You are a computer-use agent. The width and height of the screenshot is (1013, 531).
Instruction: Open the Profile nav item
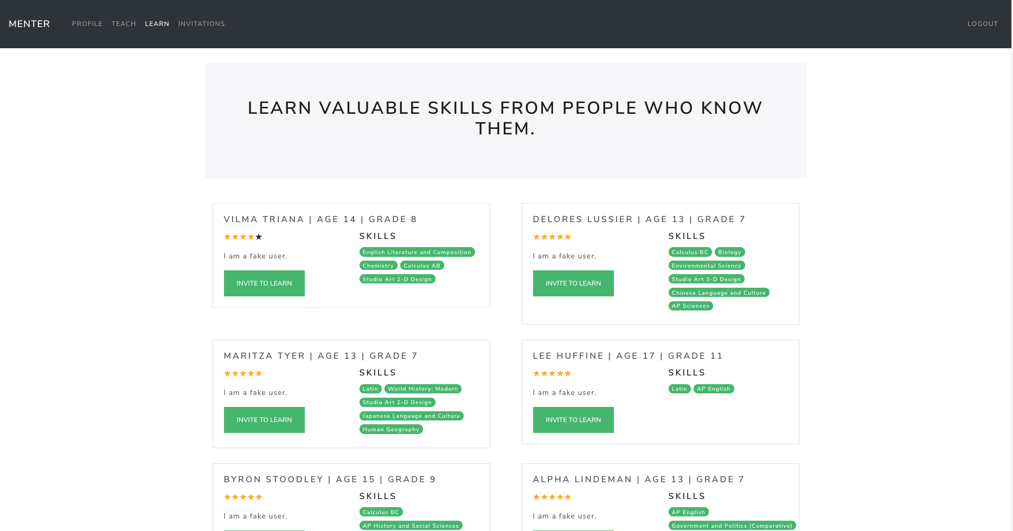(87, 24)
